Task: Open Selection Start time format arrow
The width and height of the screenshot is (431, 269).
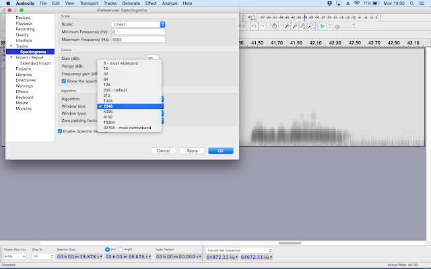Action: (101, 257)
